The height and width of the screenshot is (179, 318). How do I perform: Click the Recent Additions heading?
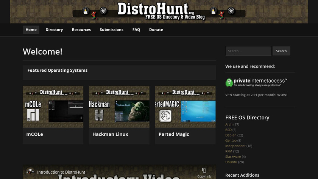point(242,175)
